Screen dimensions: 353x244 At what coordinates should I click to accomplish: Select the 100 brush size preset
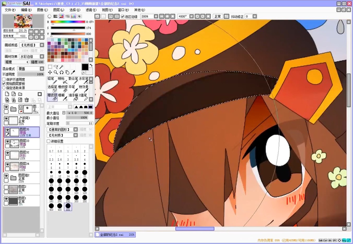point(76,190)
